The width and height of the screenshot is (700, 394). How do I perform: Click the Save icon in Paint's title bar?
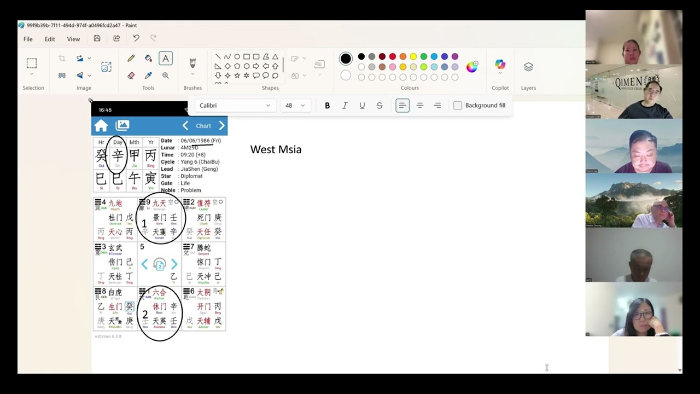[x=97, y=38]
